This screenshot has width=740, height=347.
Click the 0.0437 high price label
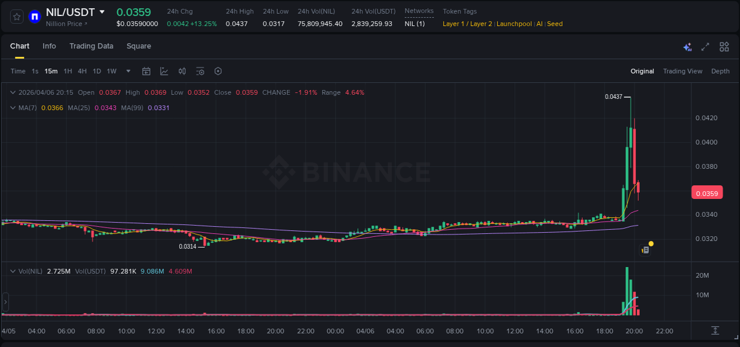613,97
